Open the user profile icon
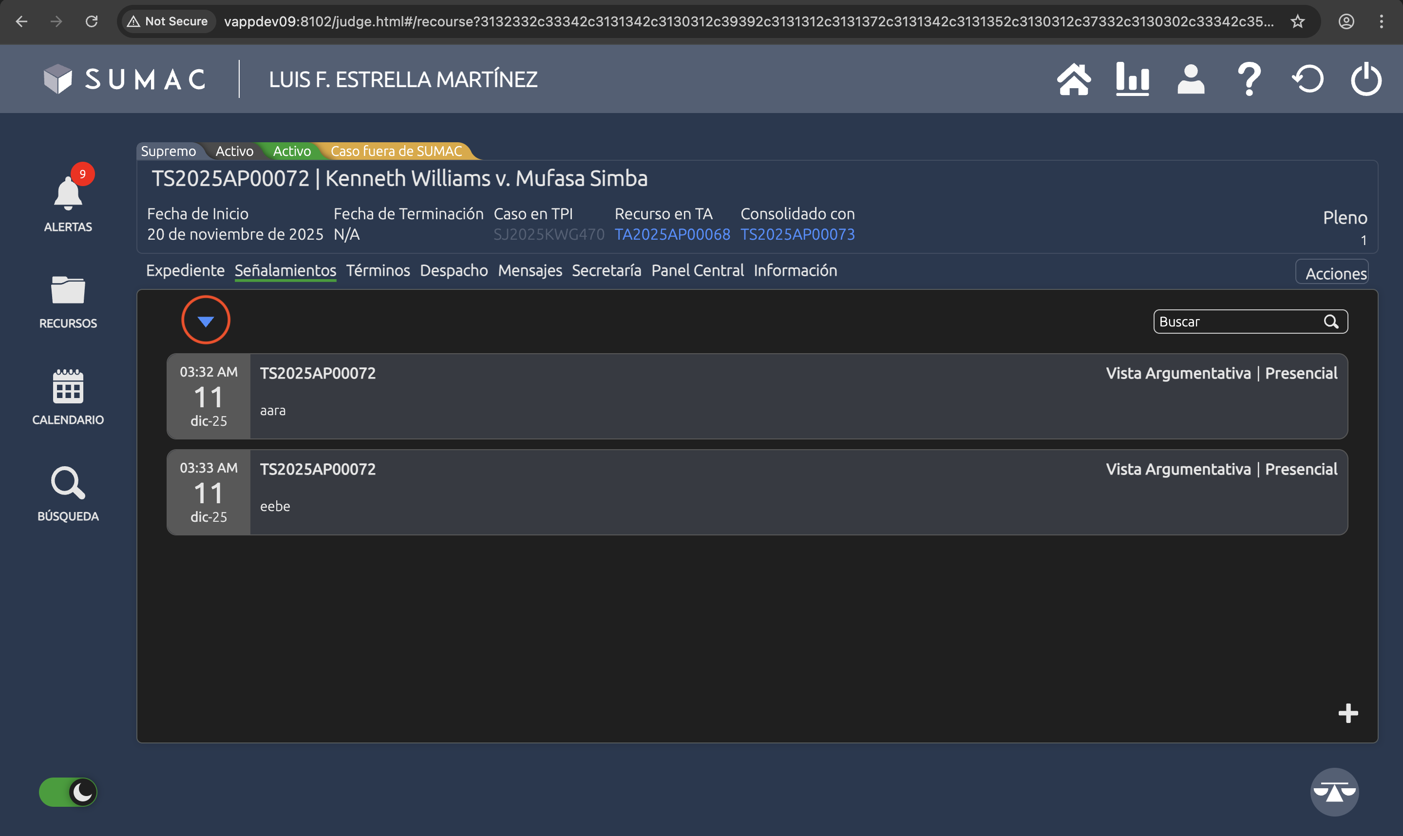The height and width of the screenshot is (836, 1403). (x=1191, y=79)
